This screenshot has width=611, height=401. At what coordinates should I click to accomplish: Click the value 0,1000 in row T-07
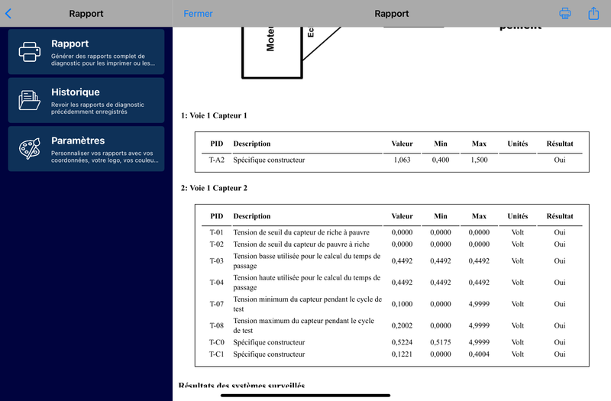pyautogui.click(x=402, y=304)
